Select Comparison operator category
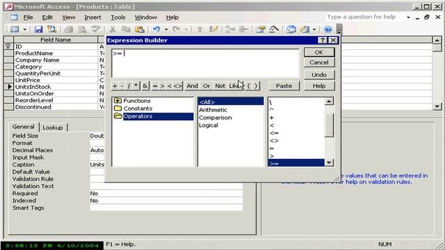Viewport: 445px width, 250px height. pyautogui.click(x=216, y=117)
